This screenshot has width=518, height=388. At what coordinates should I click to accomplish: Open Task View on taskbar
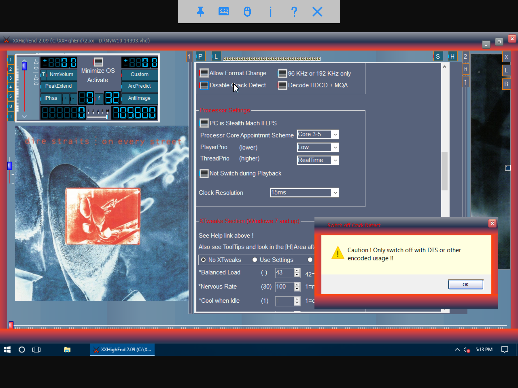pos(36,350)
